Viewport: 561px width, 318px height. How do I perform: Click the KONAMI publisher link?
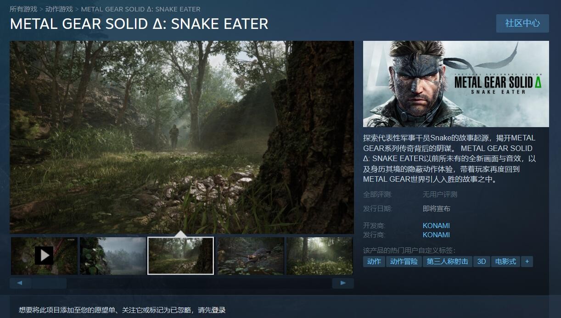(x=436, y=235)
